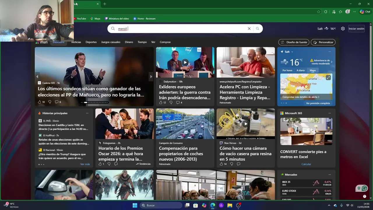Open IBEX 35 market row

tap(306, 183)
